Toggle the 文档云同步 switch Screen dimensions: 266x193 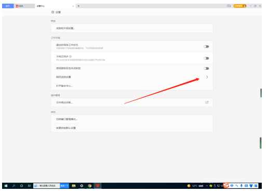206,58
